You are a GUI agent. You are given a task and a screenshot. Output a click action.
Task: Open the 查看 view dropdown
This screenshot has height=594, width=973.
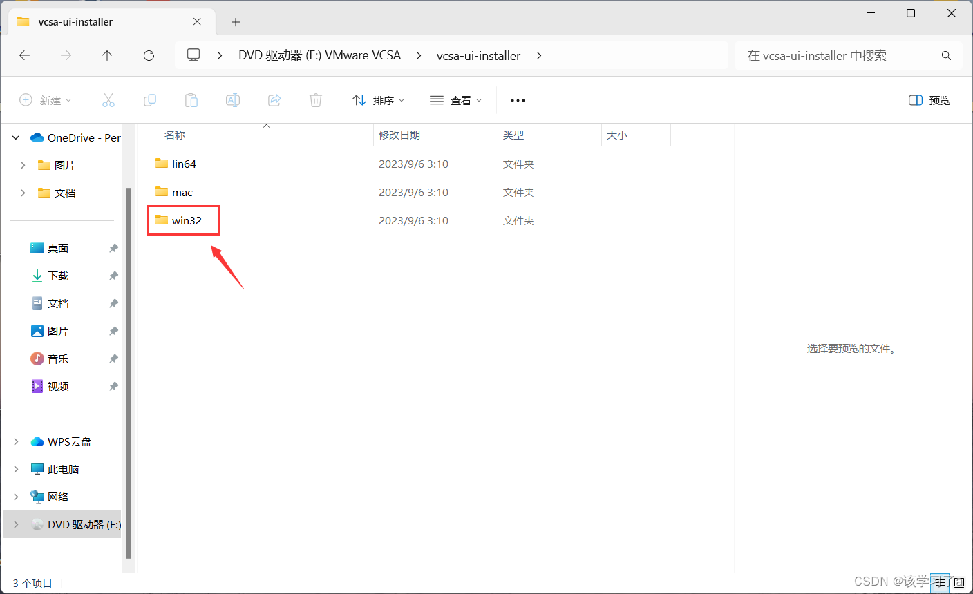[456, 100]
